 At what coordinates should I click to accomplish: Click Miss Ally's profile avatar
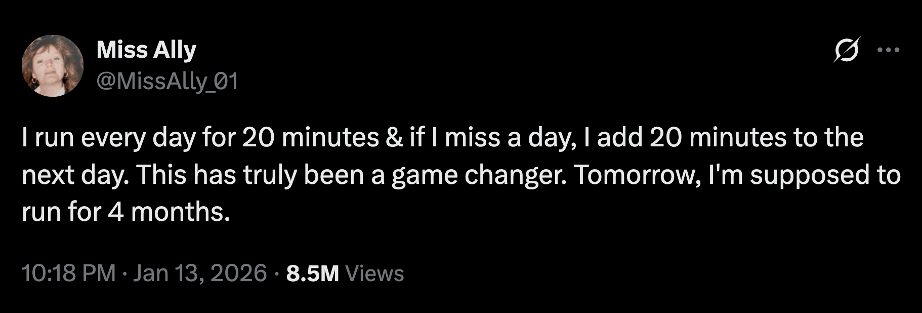pyautogui.click(x=53, y=66)
